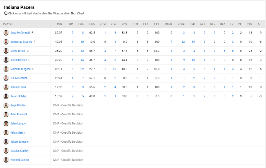View Jeremy Lamb's 9 field goal attempts
266x168 pixels.
[x=83, y=87]
